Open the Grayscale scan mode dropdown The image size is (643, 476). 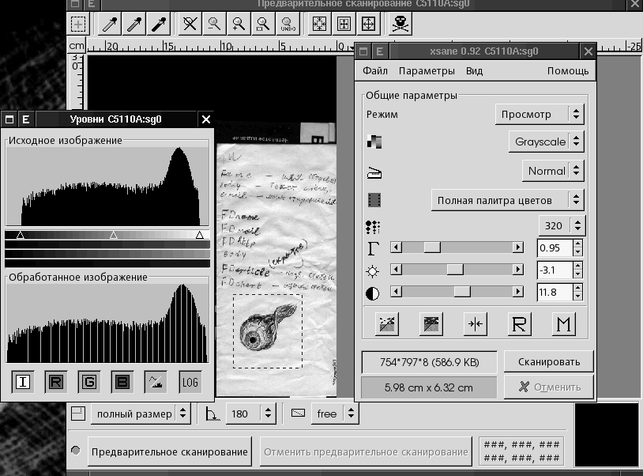click(546, 142)
